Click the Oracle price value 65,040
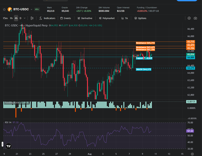This screenshot has width=202, height=156. (x=65, y=11)
